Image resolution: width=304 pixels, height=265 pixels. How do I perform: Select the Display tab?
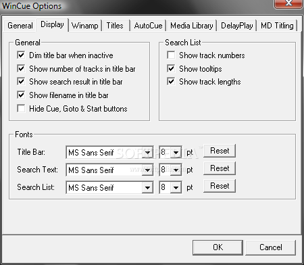click(52, 24)
